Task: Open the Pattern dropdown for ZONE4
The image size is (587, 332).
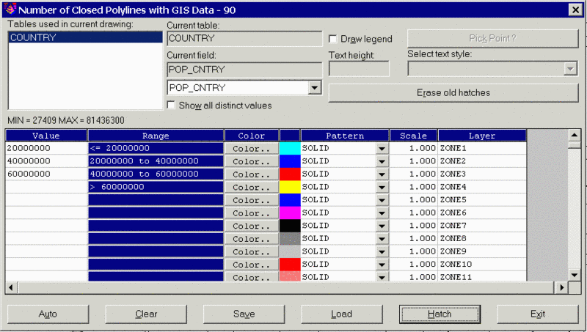Action: point(382,188)
